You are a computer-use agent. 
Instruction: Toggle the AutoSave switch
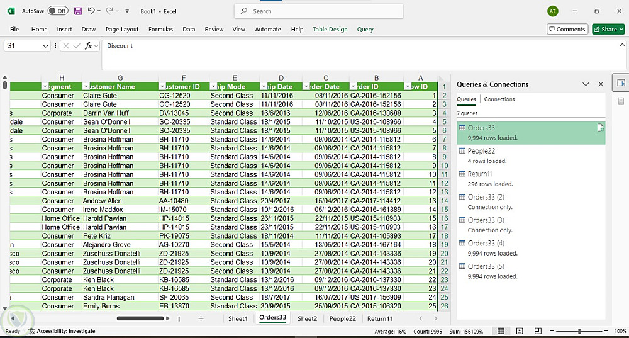tap(58, 11)
